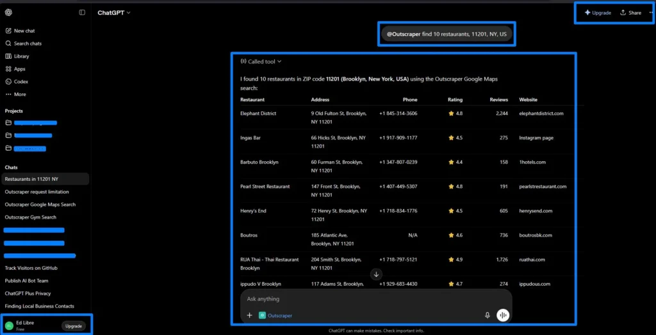This screenshot has width=656, height=335.
Task: Click the ruathai.com website link
Action: tap(532, 260)
